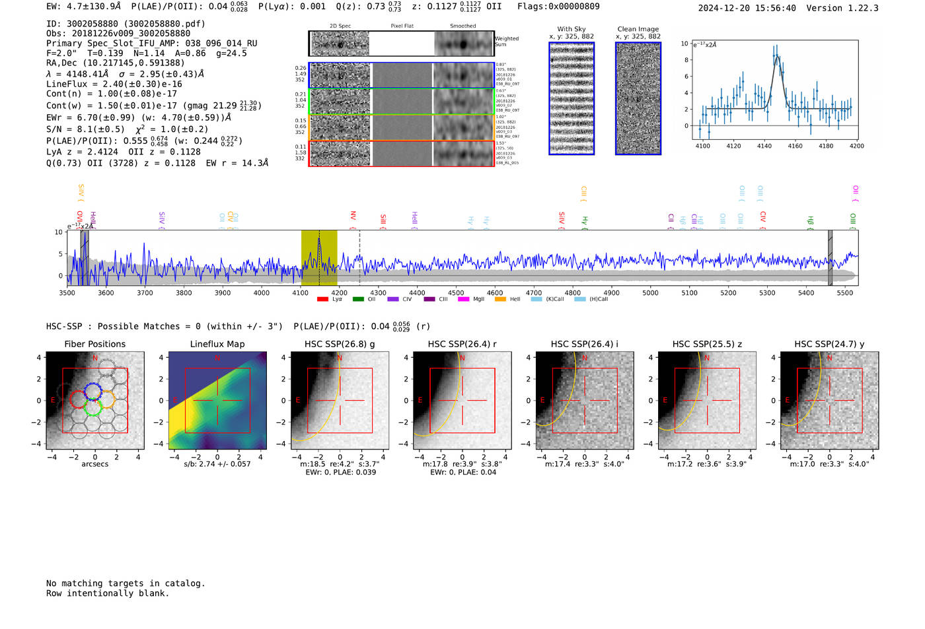Select the green OIII line marker
The width and height of the screenshot is (925, 629).
coord(853,221)
